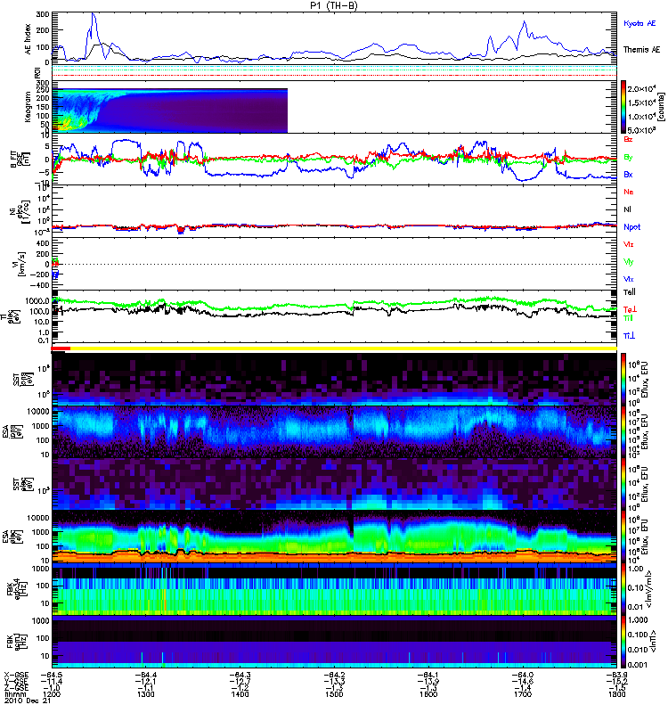Click the Themis AE legend label
This screenshot has width=668, height=713.
641,52
